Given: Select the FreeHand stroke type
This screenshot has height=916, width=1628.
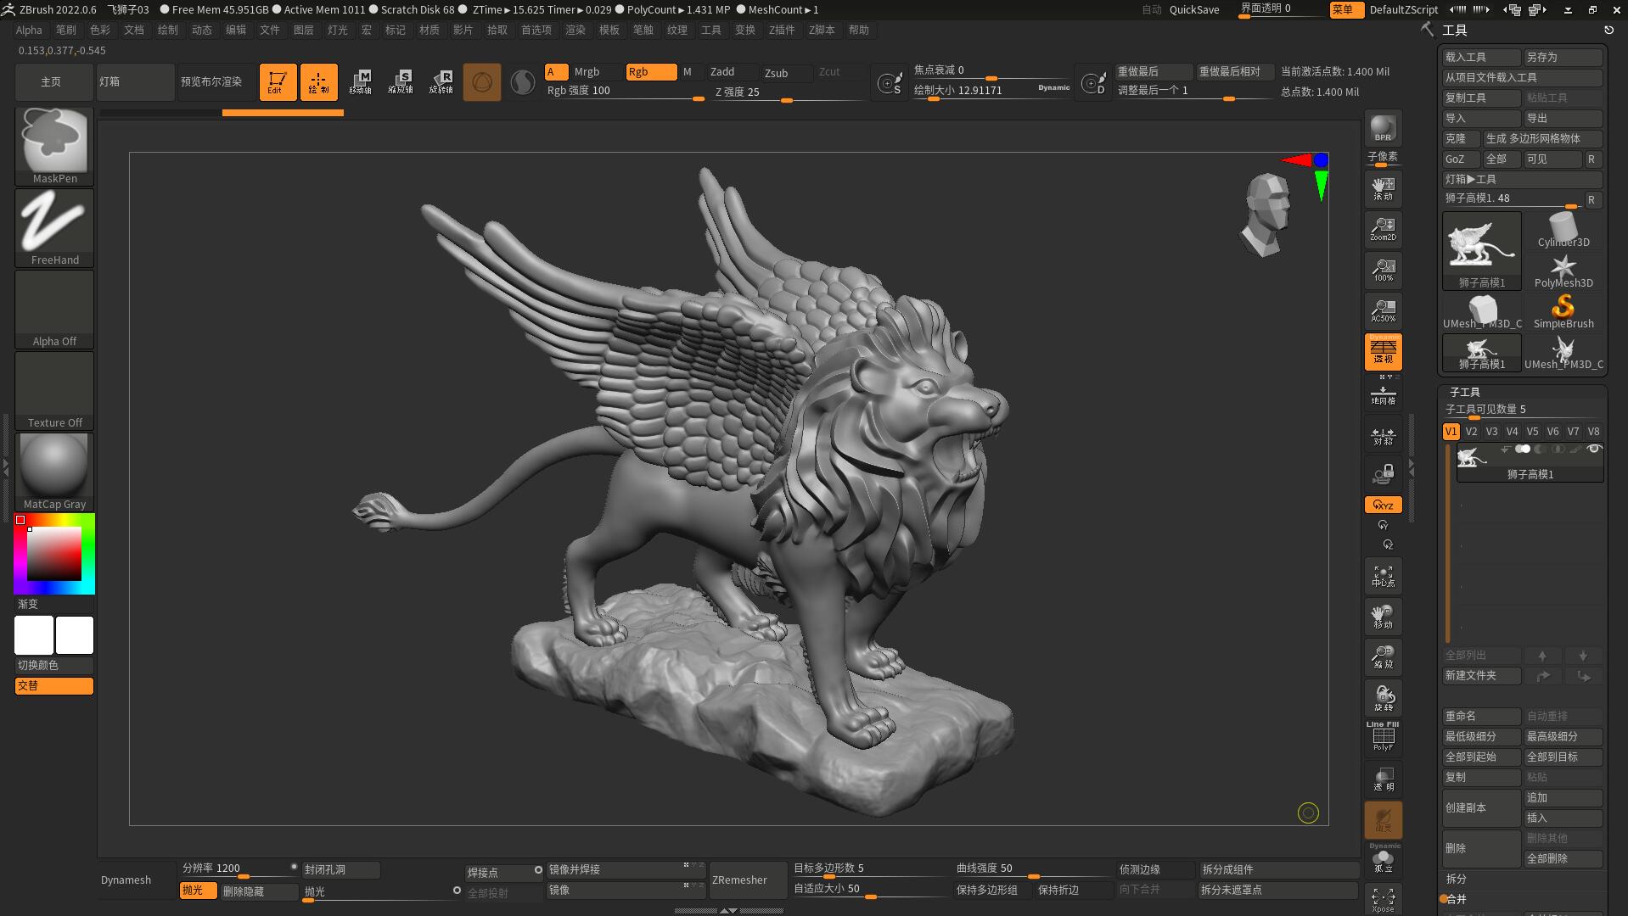Looking at the screenshot, I should [x=53, y=222].
